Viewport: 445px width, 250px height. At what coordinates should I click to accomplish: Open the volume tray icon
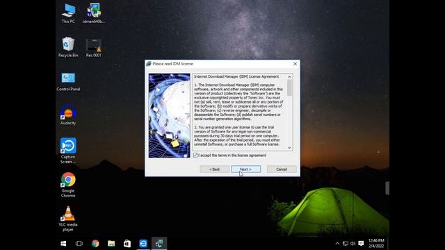click(353, 244)
